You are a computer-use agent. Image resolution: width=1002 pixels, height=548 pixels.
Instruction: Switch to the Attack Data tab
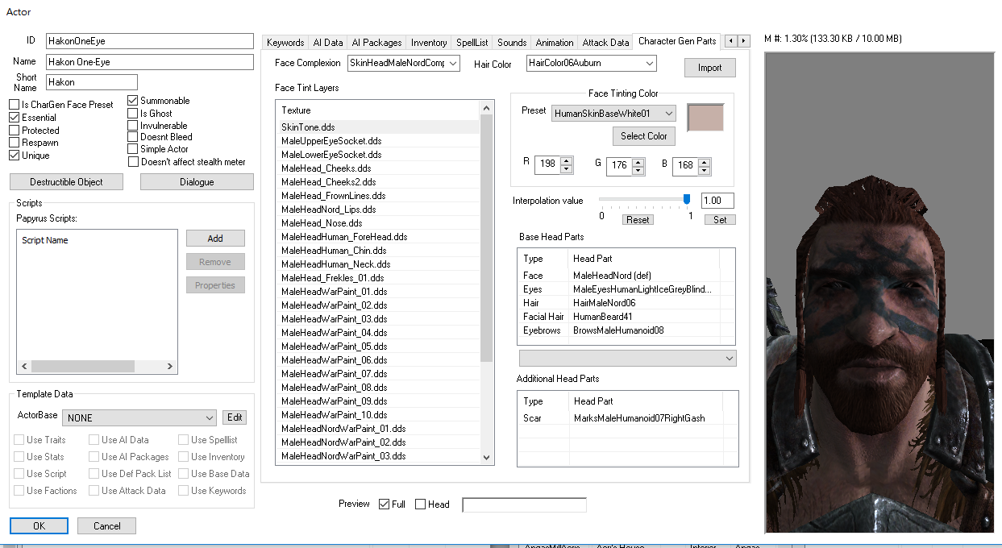(605, 43)
